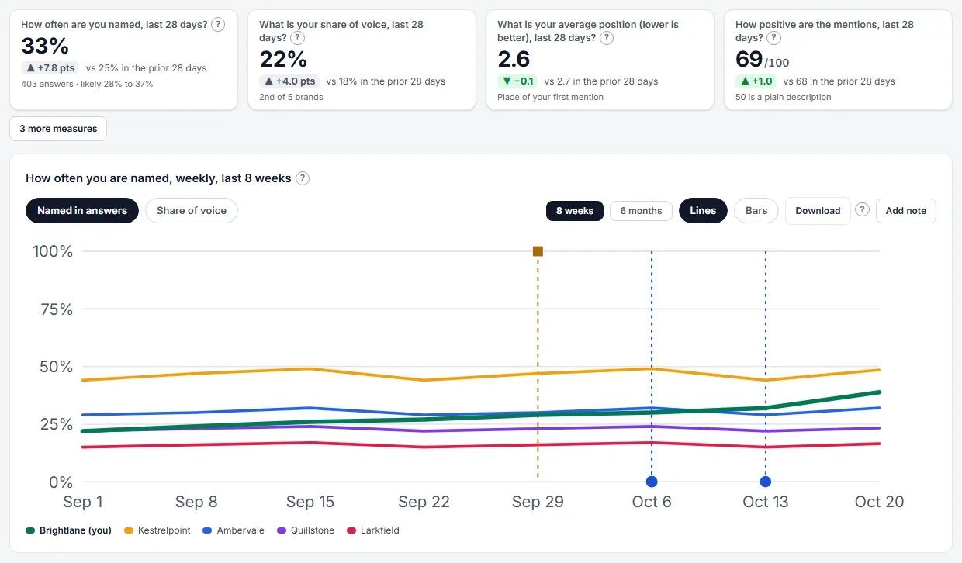Toggle the Brightlane (you) legend entry
The height and width of the screenshot is (563, 962).
click(x=69, y=530)
